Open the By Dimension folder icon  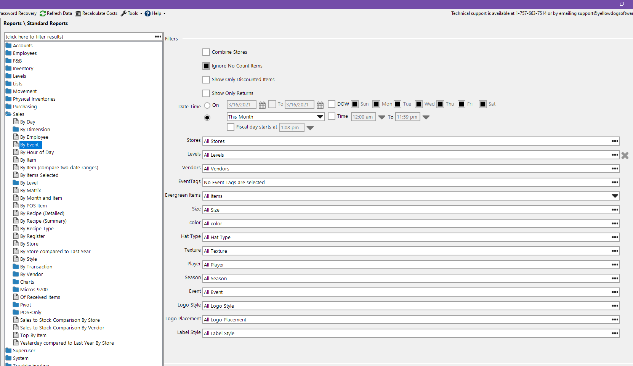coord(16,129)
